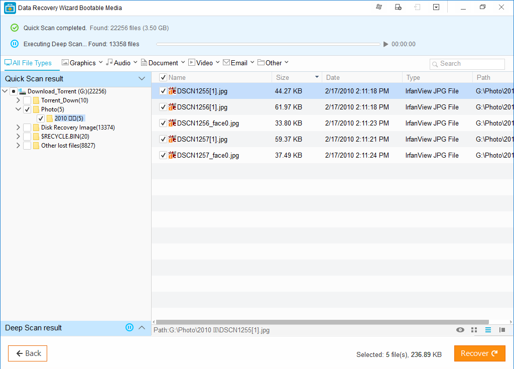The height and width of the screenshot is (369, 514).
Task: Click the search magnifier icon
Action: 435,64
